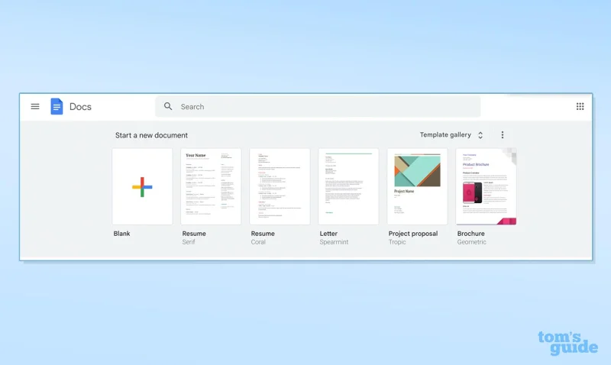Open the Google apps grid

(580, 106)
